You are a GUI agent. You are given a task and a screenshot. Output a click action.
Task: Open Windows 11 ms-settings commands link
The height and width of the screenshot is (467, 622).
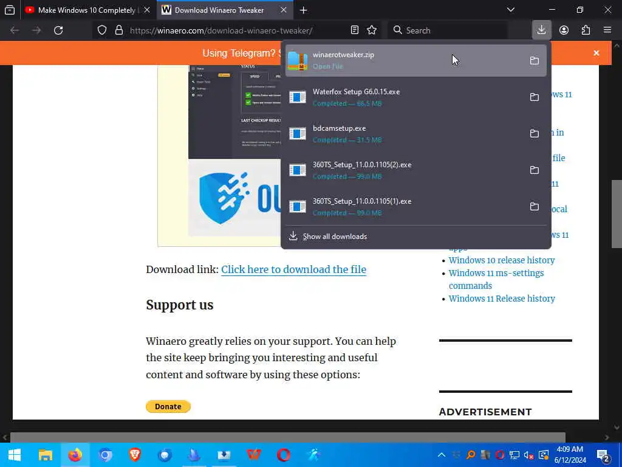coord(496,279)
